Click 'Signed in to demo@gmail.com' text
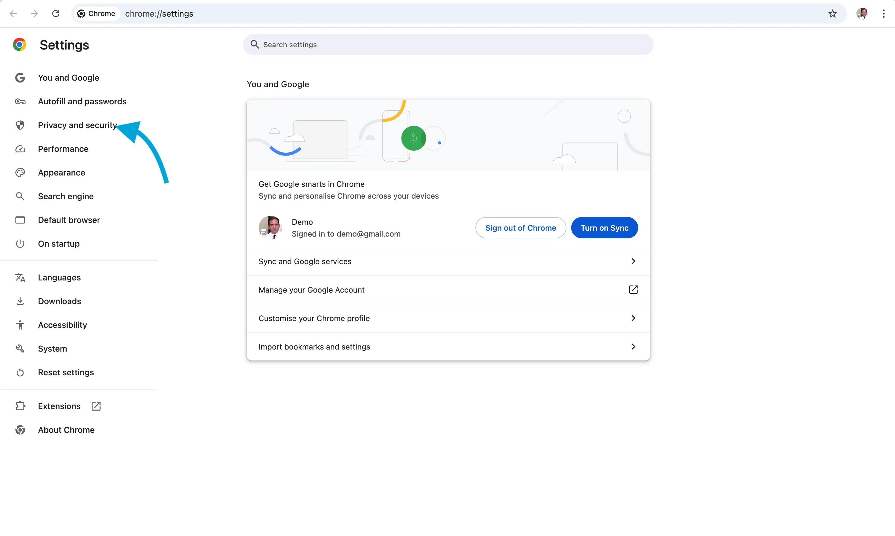The width and height of the screenshot is (895, 536). coord(346,234)
